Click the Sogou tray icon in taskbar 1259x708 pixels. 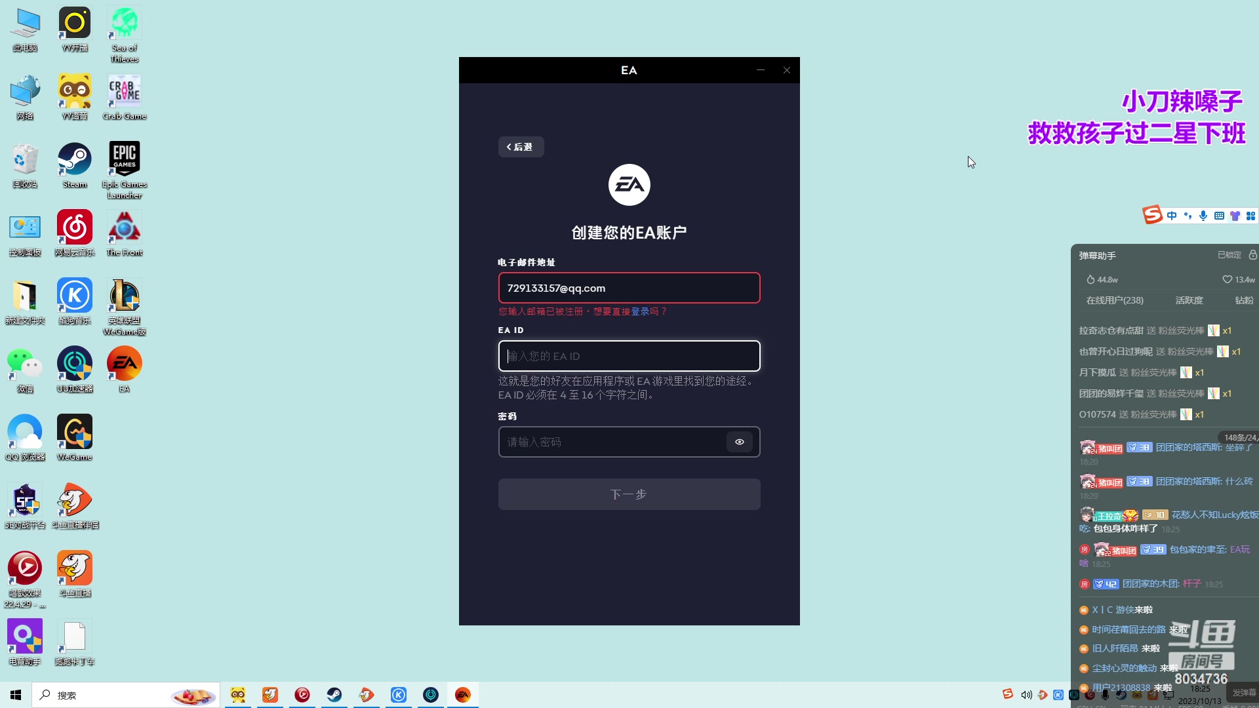pyautogui.click(x=1008, y=694)
